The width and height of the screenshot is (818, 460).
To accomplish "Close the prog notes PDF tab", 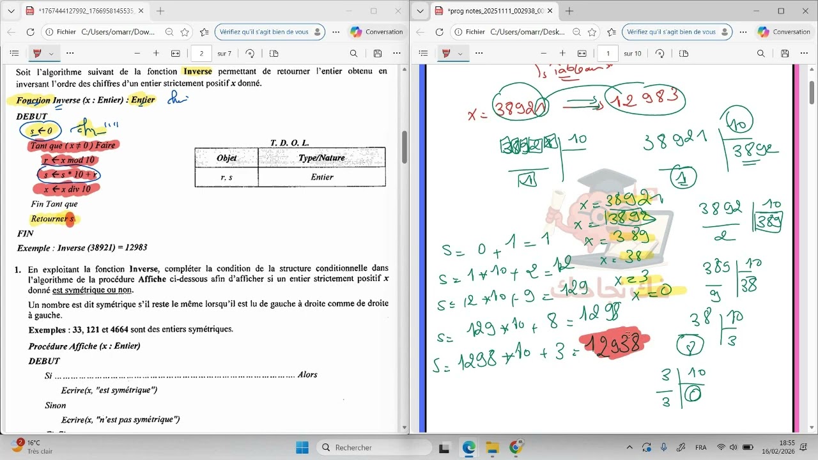I will coord(551,11).
